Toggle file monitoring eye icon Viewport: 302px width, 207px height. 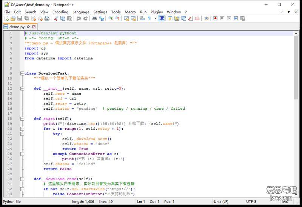click(206, 18)
